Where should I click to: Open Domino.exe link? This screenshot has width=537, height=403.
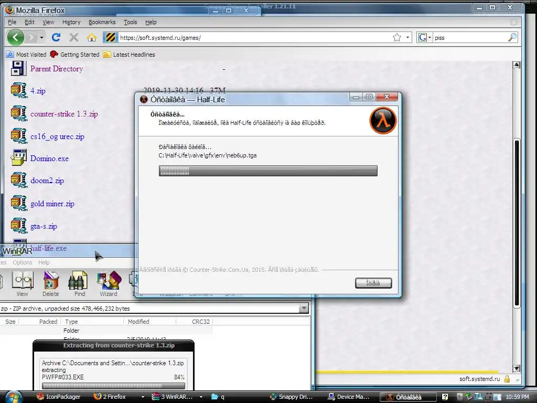click(49, 158)
